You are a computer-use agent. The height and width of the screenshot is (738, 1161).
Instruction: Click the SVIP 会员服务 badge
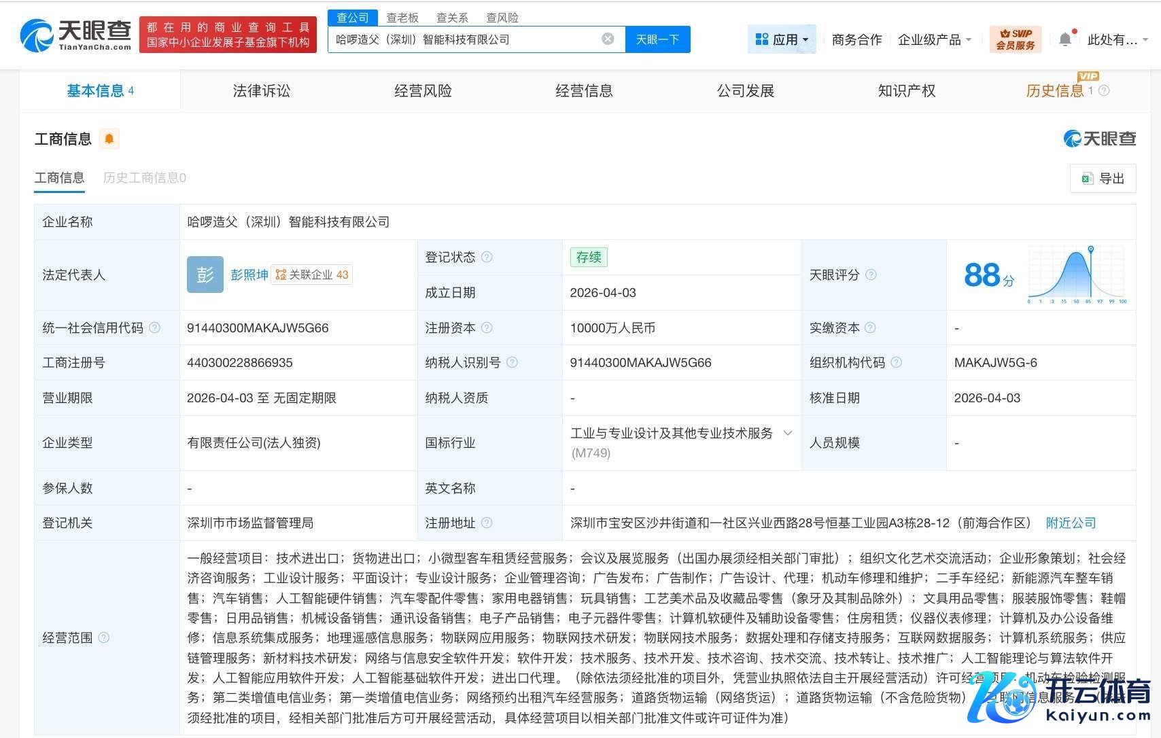coord(1015,39)
